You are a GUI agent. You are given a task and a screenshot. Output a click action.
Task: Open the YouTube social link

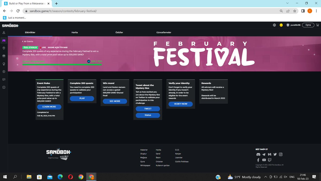point(264,160)
